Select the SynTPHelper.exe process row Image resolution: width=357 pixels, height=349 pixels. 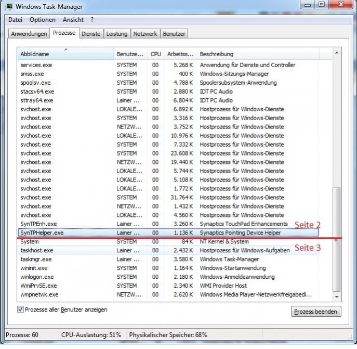click(x=168, y=232)
